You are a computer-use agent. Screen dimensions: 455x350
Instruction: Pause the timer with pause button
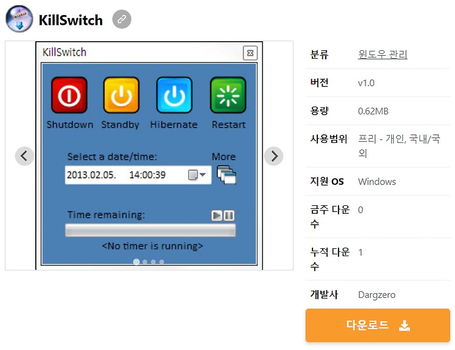(x=229, y=216)
